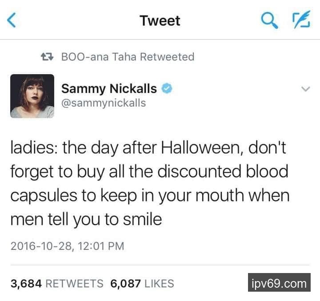This screenshot has height=301, width=320.
Task: Open Sammy Nickalls' profile photo
Action: (x=32, y=96)
